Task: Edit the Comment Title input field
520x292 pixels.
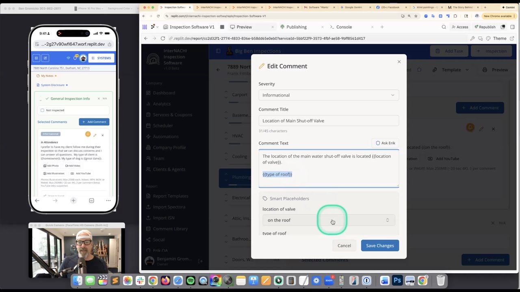Action: pyautogui.click(x=329, y=120)
